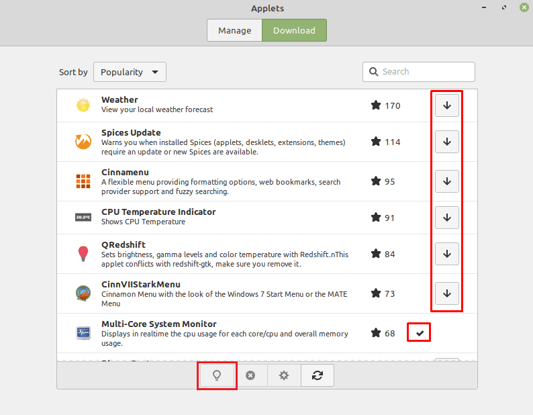Select the QRedshift title text
Viewport: 533px width, 415px height.
click(x=124, y=244)
